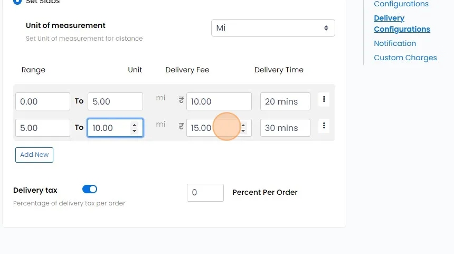Screen dimensions: 454x254
Task: Click the Configurations link in sidebar top
Action: [x=401, y=4]
